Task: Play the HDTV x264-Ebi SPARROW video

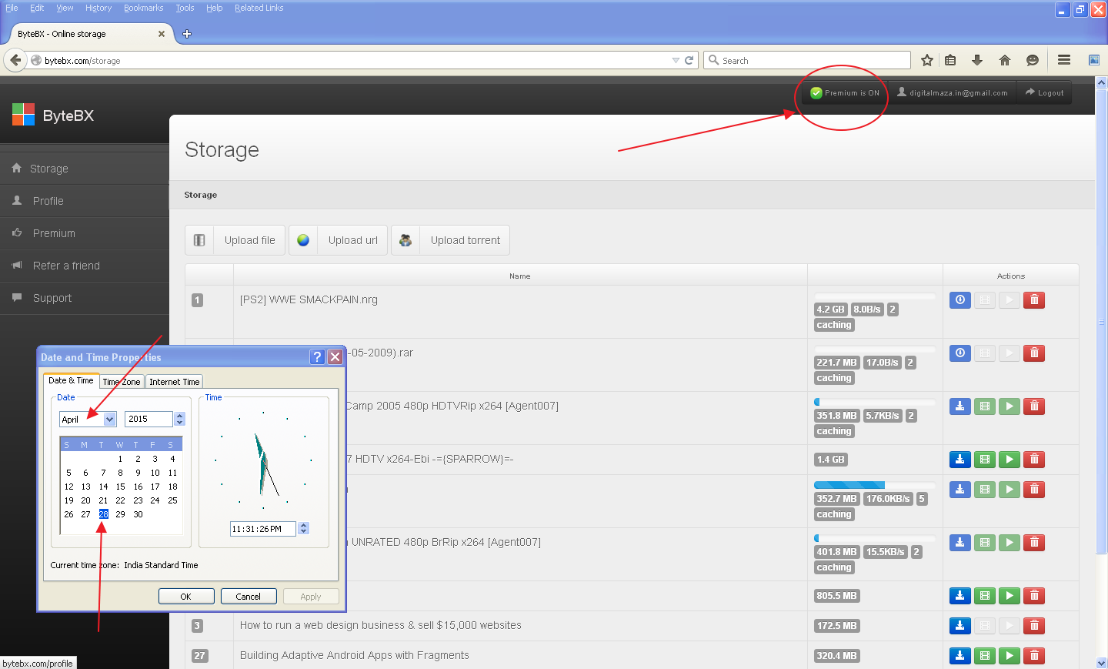Action: (x=1010, y=460)
